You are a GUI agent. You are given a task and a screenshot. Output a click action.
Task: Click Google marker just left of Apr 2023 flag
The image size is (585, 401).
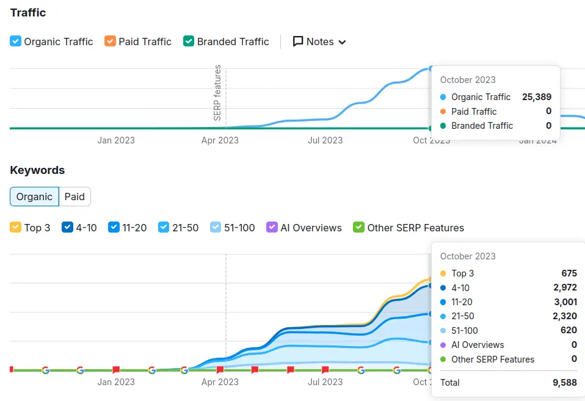(x=184, y=370)
